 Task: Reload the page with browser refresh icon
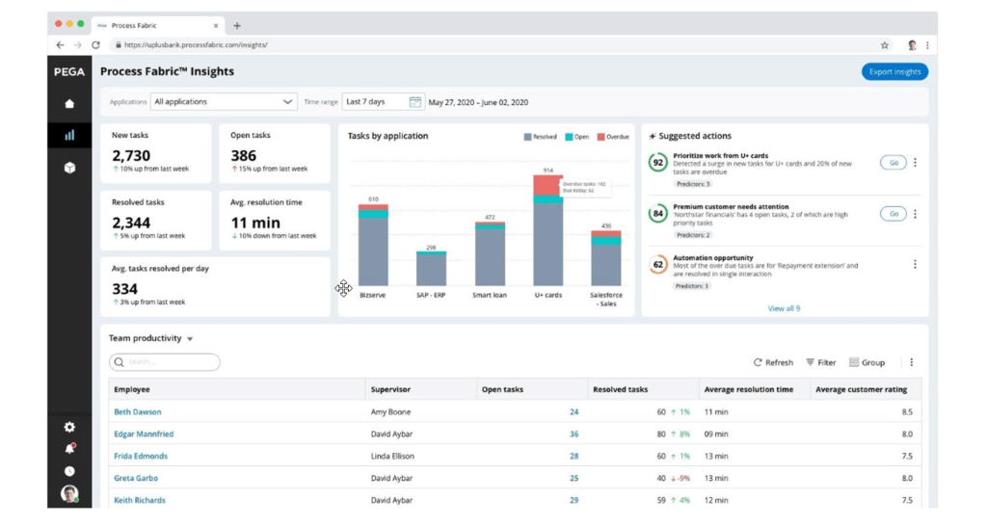pyautogui.click(x=95, y=45)
